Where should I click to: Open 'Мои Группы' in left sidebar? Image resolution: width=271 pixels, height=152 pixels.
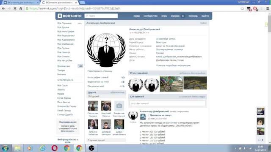[63, 48]
